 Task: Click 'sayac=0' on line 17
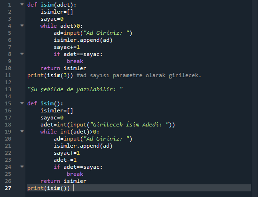click(52, 118)
